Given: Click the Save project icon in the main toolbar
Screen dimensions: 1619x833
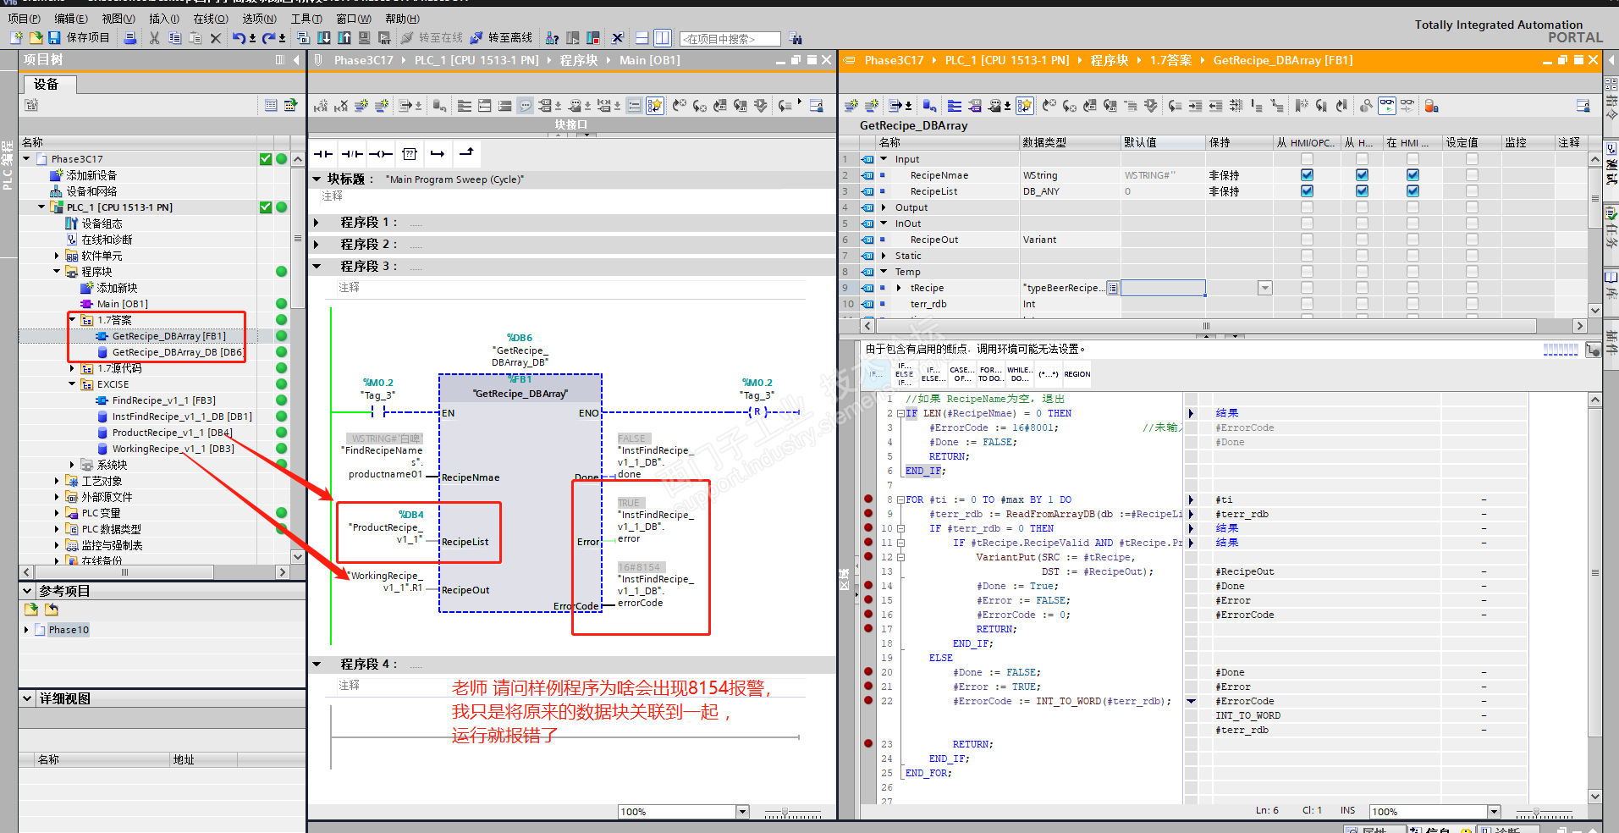Looking at the screenshot, I should [54, 38].
